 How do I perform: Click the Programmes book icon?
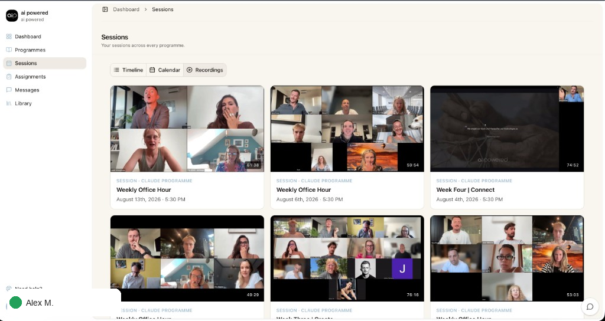coord(9,50)
